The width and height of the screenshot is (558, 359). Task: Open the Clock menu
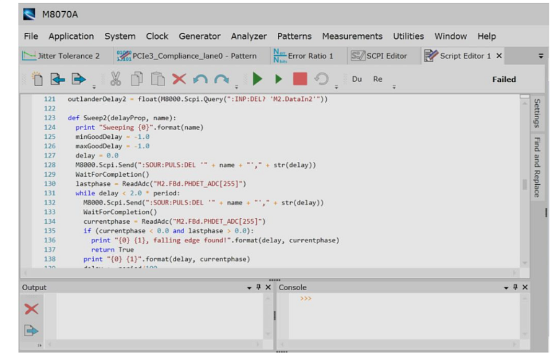157,37
